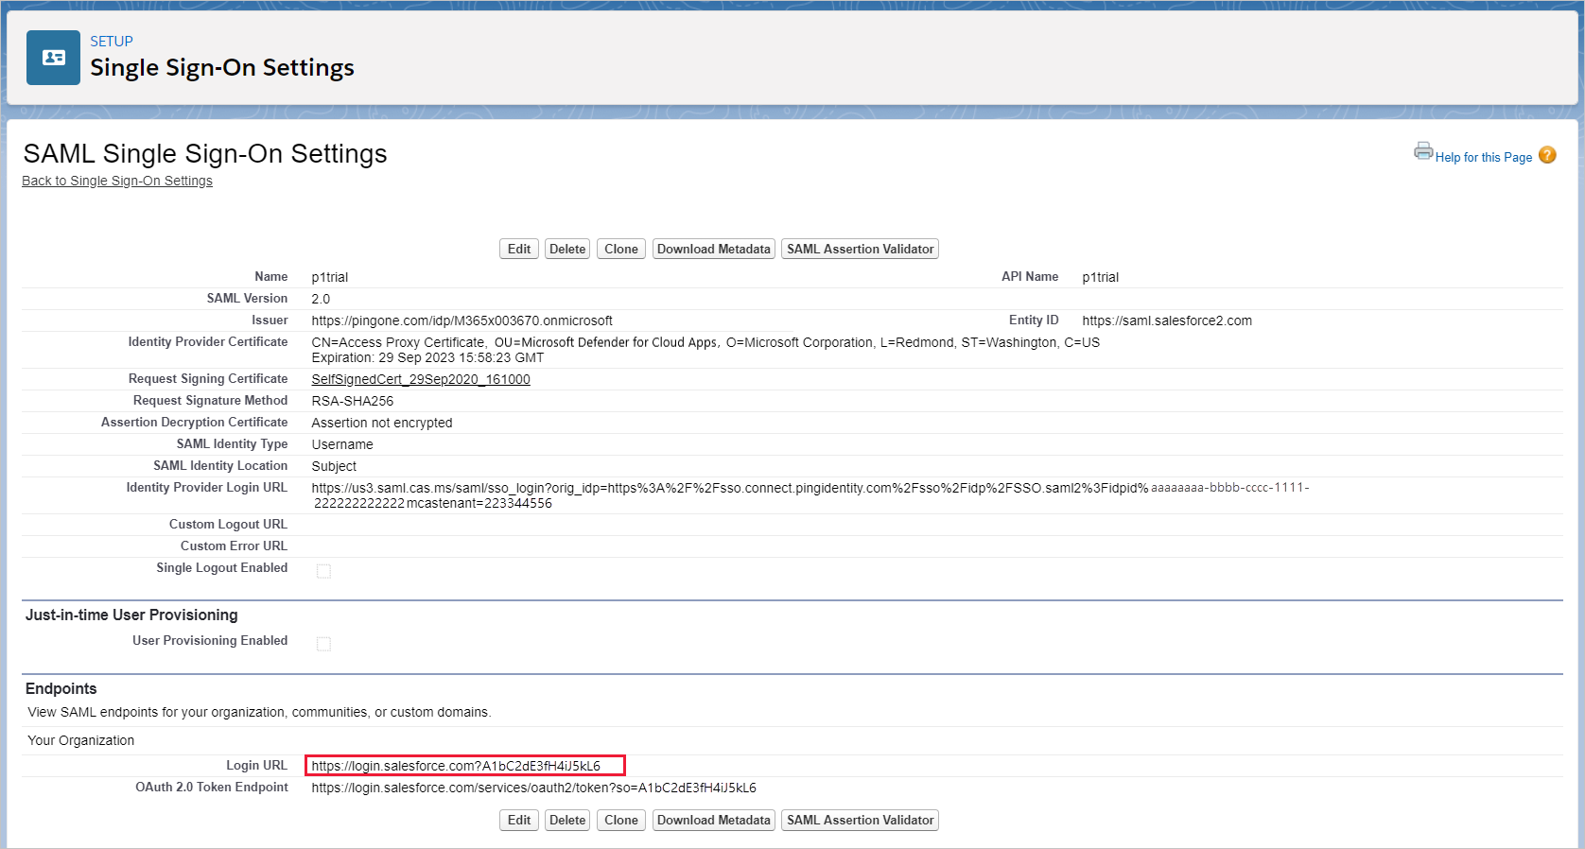Open the bottom SAML Assertion Validator
Image resolution: width=1585 pixels, height=849 pixels.
click(x=860, y=820)
